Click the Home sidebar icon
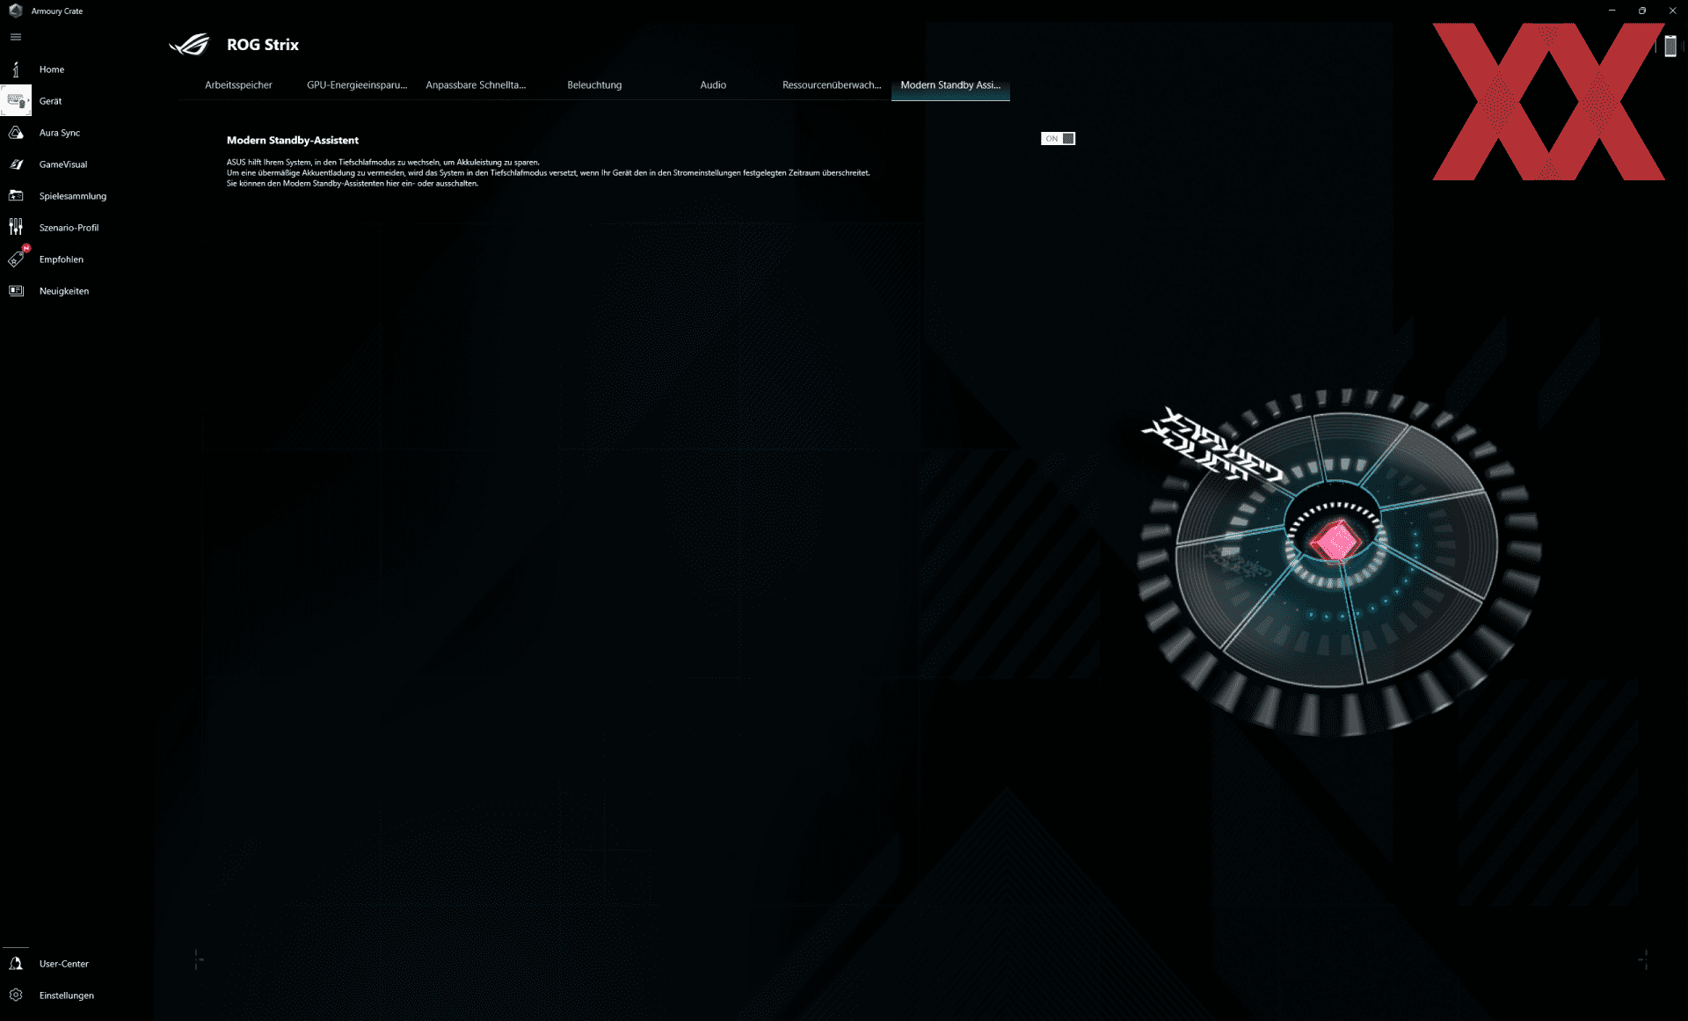 (x=16, y=69)
